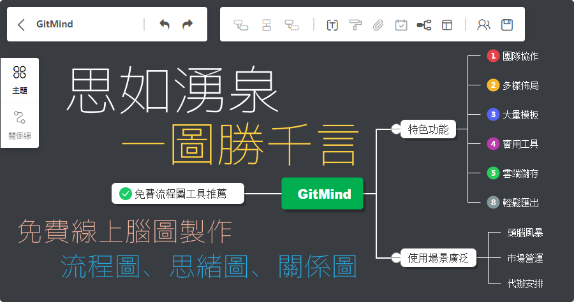Click priority 4 badge on 實用工具
Screen dimensions: 574x302
pos(493,144)
